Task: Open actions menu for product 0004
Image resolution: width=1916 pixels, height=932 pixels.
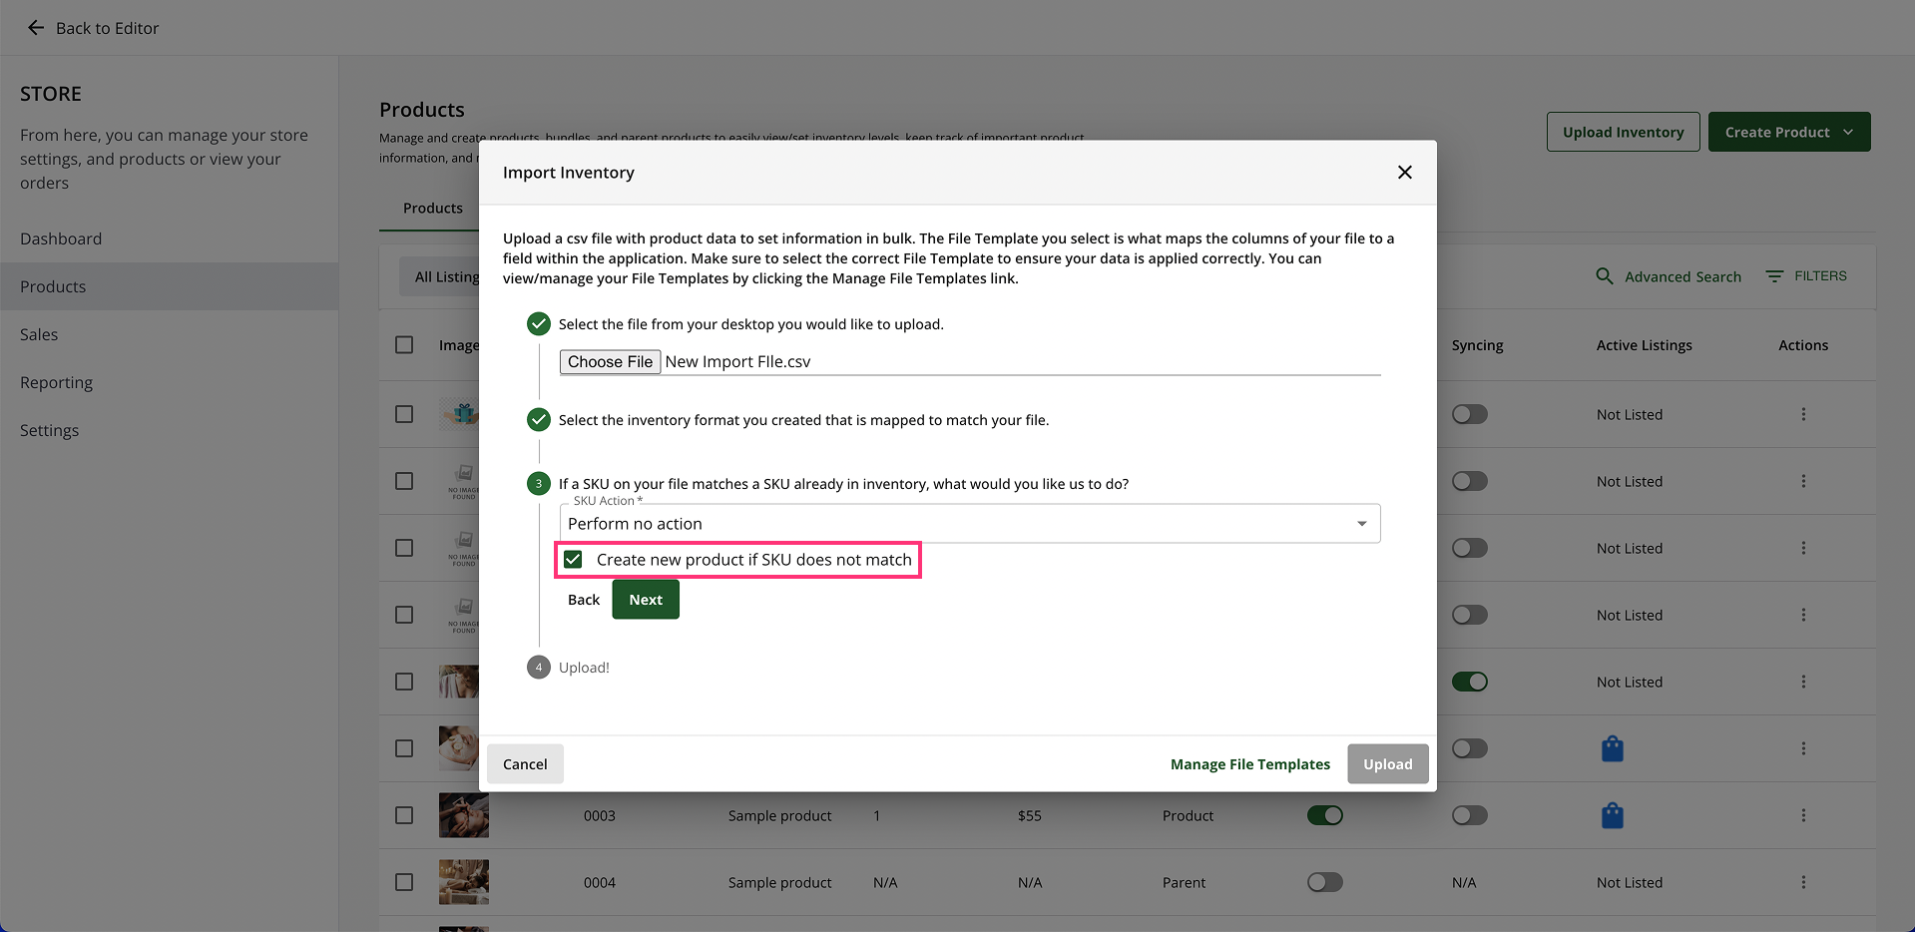Action: 1803,882
